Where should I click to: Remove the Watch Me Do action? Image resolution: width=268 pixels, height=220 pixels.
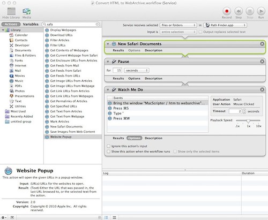[262, 89]
